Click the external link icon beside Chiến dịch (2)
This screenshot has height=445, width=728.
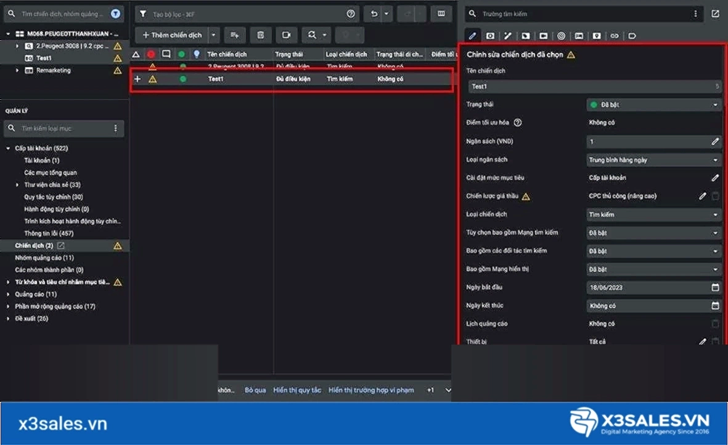pyautogui.click(x=61, y=245)
